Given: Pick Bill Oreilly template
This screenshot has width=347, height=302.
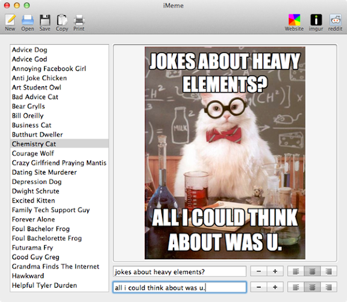Looking at the screenshot, I should coord(59,116).
